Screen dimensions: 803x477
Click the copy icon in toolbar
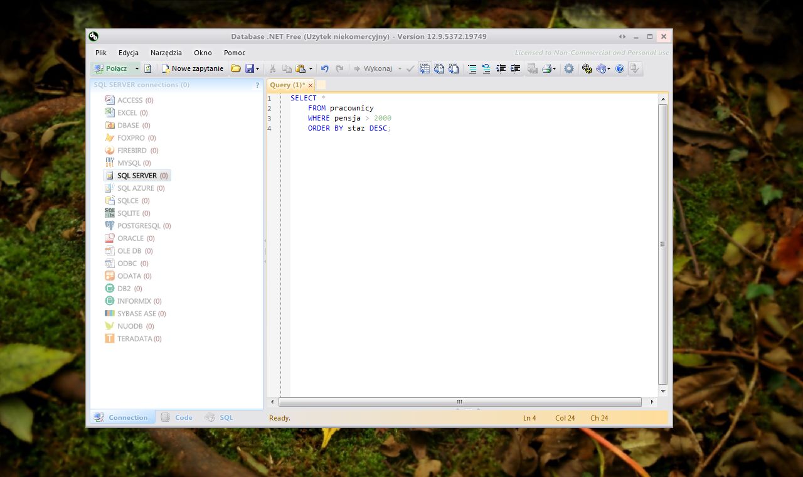point(287,68)
